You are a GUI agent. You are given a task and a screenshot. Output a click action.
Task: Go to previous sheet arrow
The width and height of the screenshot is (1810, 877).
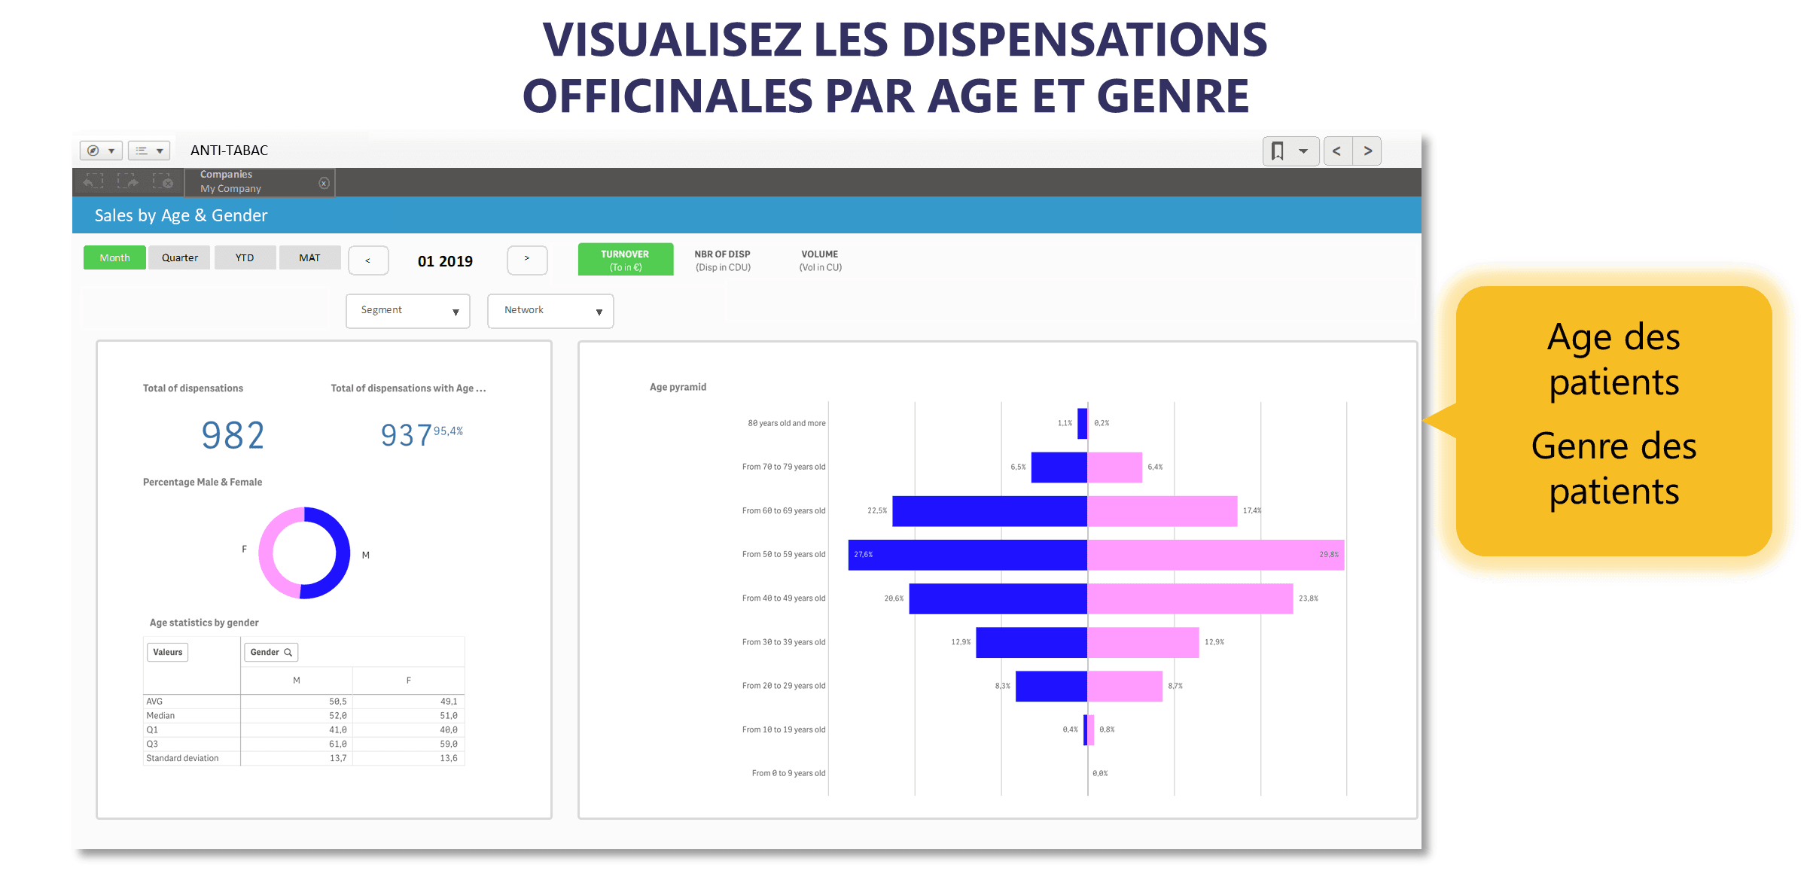tap(1337, 151)
